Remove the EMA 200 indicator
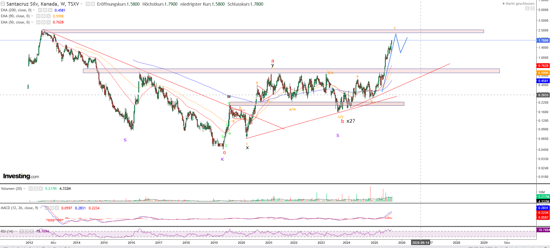 pos(50,10)
